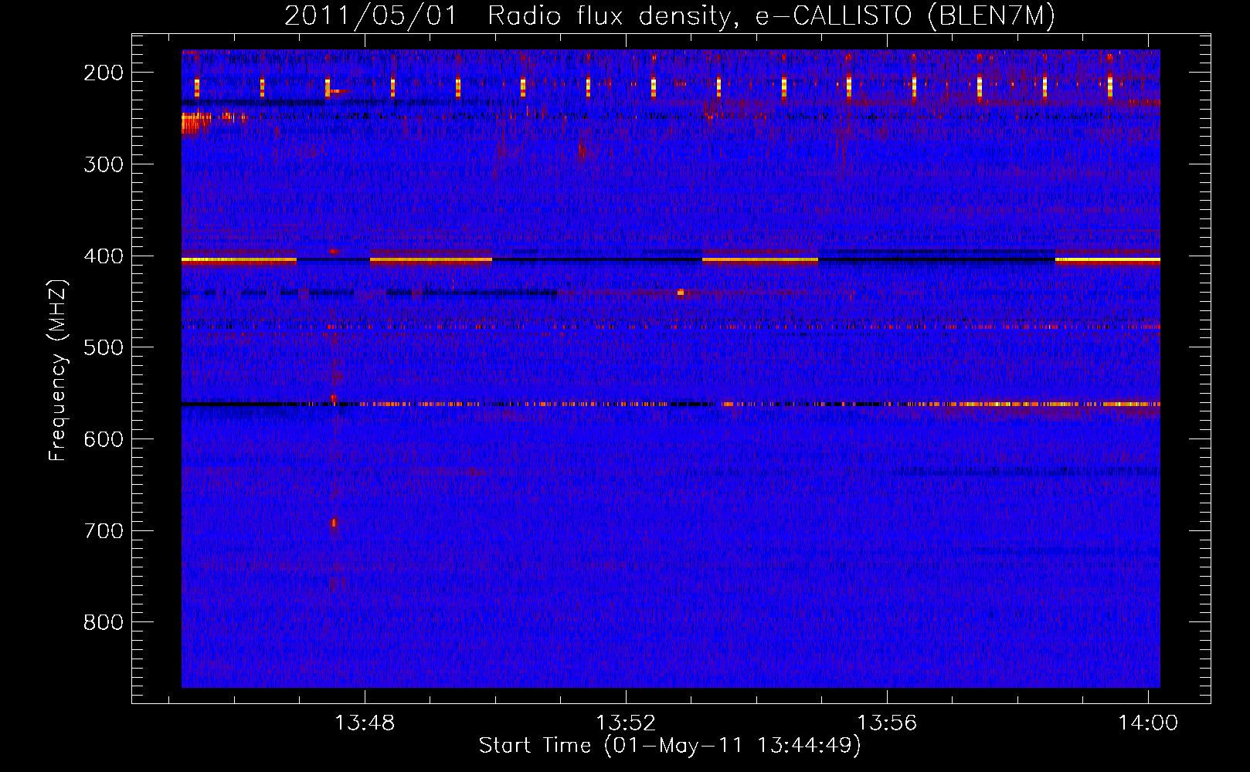Click the 'Start Time (01-May-11 13:44:49)' label
1250x772 pixels.
[669, 745]
